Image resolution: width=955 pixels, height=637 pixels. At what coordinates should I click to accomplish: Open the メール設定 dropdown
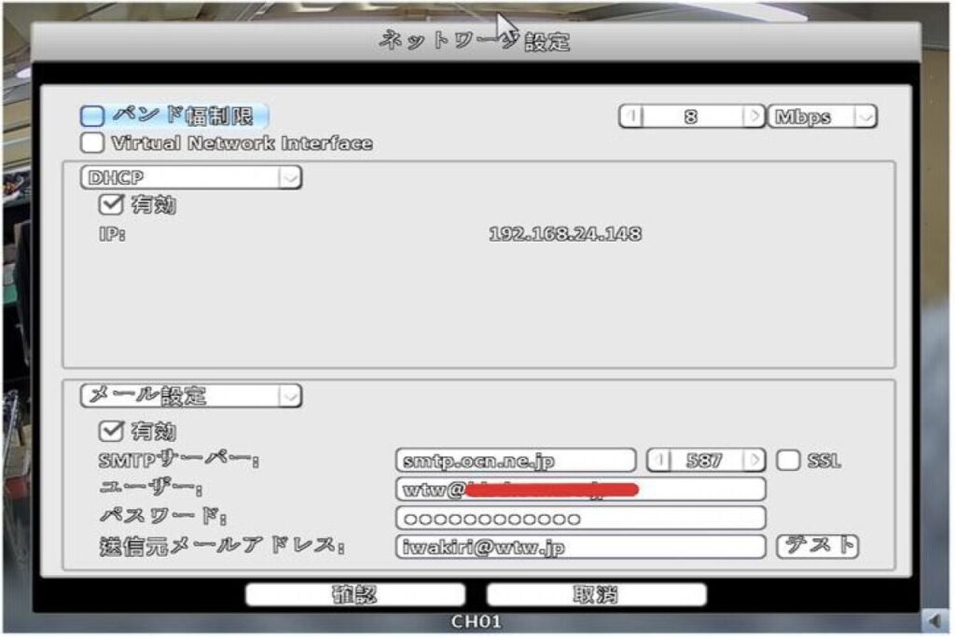coord(290,395)
